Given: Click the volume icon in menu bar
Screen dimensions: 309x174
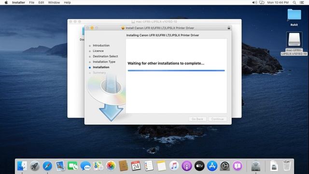Looking at the screenshot, I should (254, 2).
